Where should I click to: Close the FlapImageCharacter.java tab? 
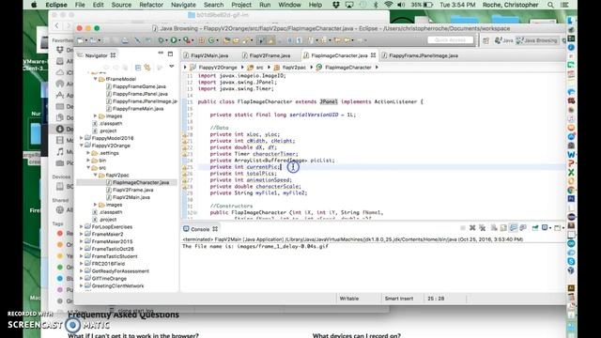point(373,55)
